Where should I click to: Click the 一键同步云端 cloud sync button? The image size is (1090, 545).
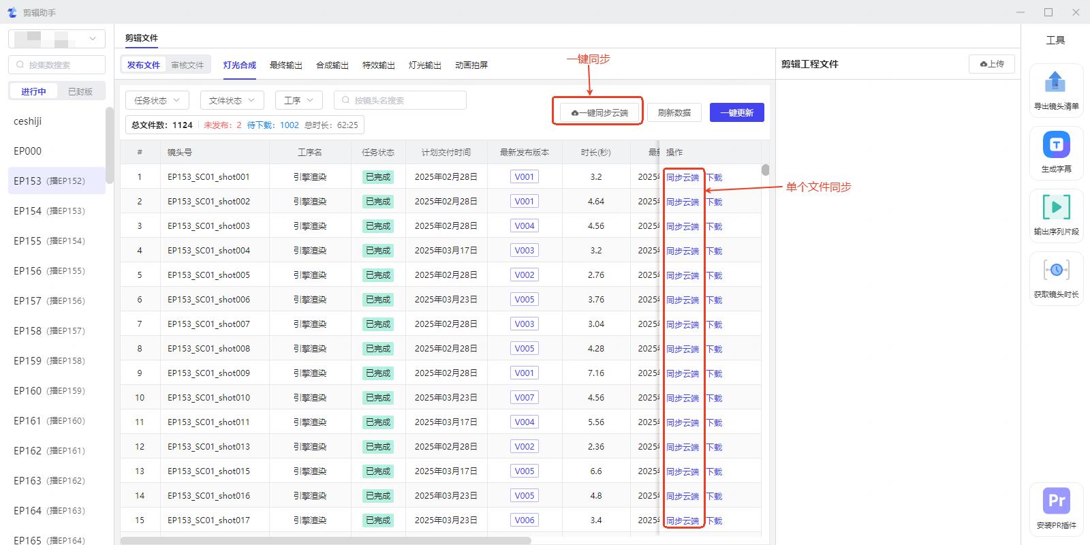(x=599, y=112)
